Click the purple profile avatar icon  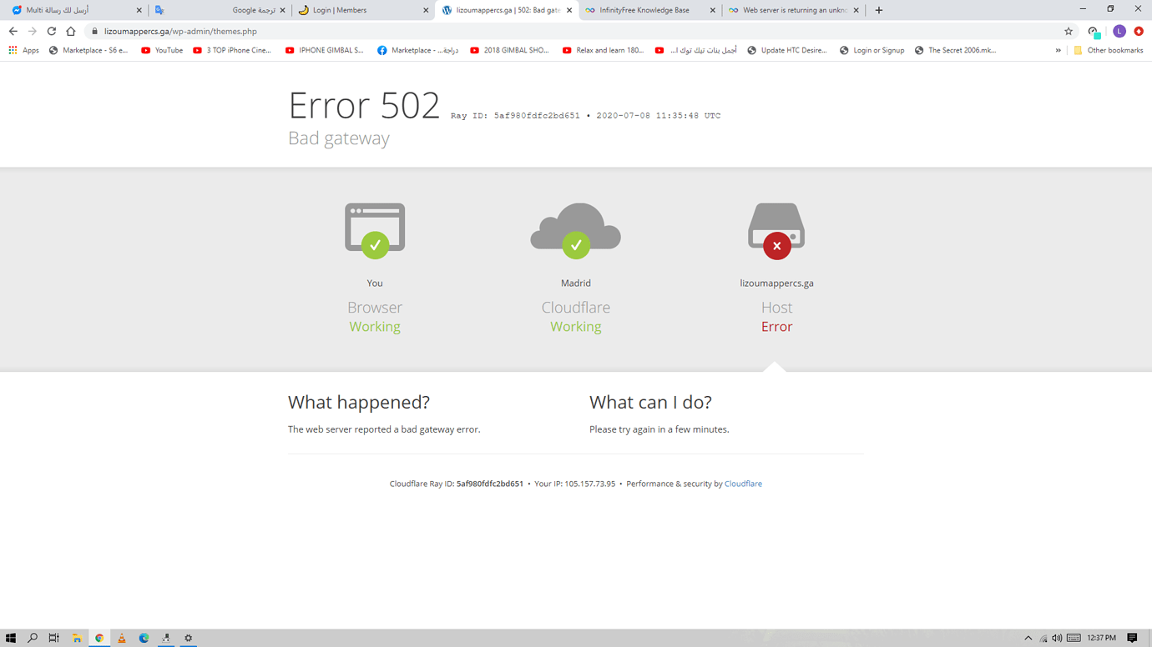1119,32
